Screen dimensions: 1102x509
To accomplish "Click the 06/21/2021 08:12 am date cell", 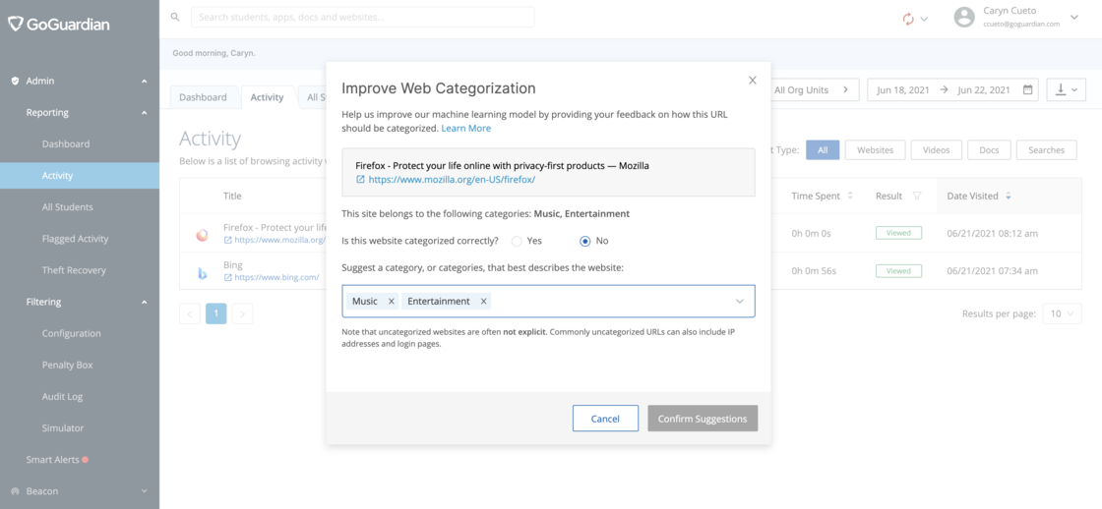I will 991,233.
